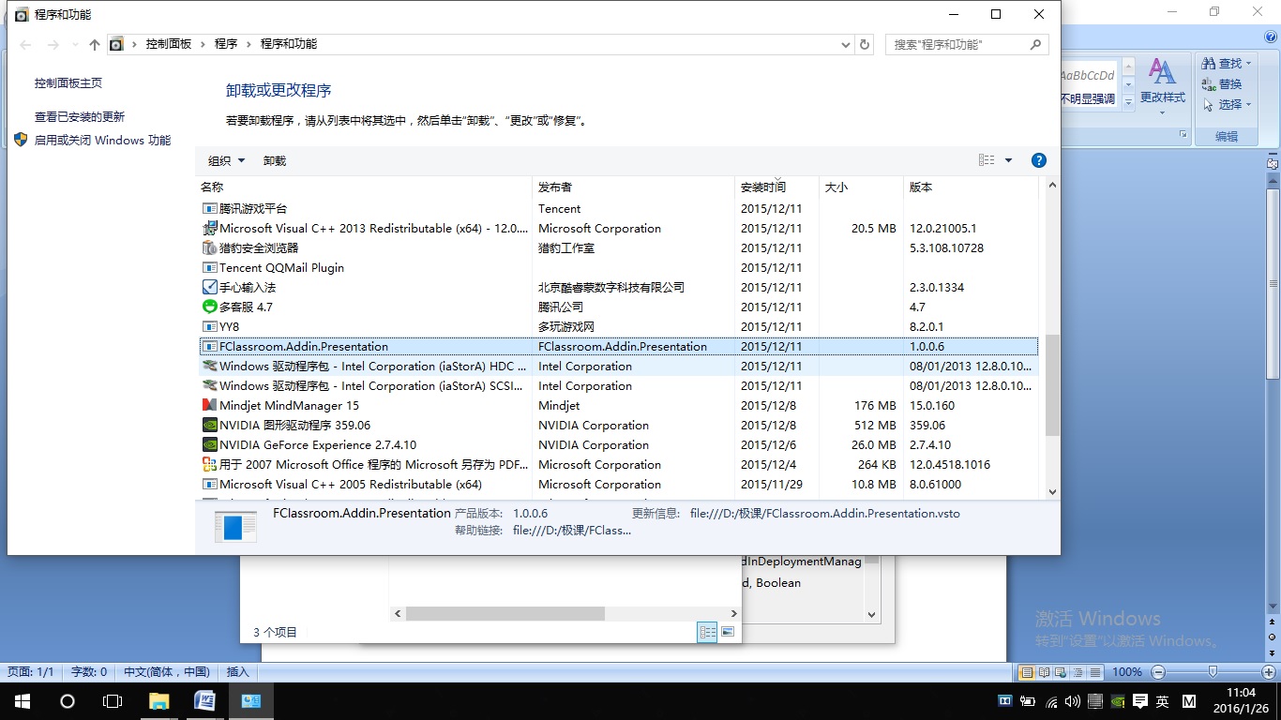Click the address bar back arrow
Image resolution: width=1281 pixels, height=720 pixels.
click(25, 45)
